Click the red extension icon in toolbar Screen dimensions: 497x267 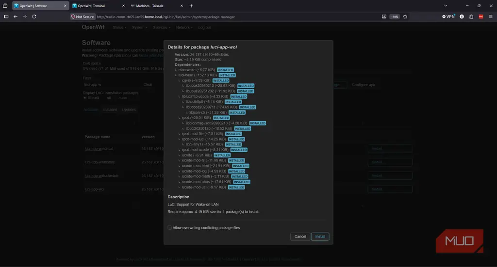(x=481, y=17)
